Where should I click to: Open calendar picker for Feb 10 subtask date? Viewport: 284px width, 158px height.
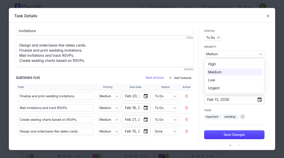click(146, 131)
